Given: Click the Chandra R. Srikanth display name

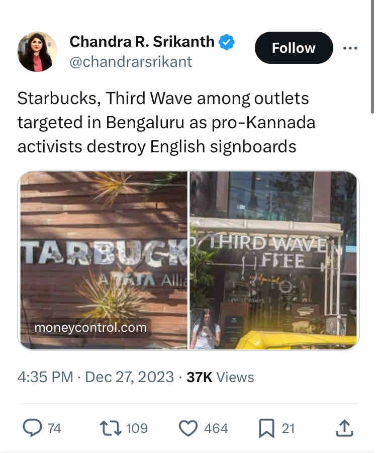Looking at the screenshot, I should 142,42.
